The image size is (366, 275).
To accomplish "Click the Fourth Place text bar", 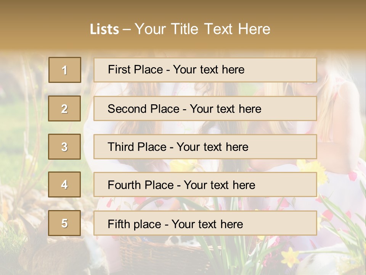I will tap(205, 184).
